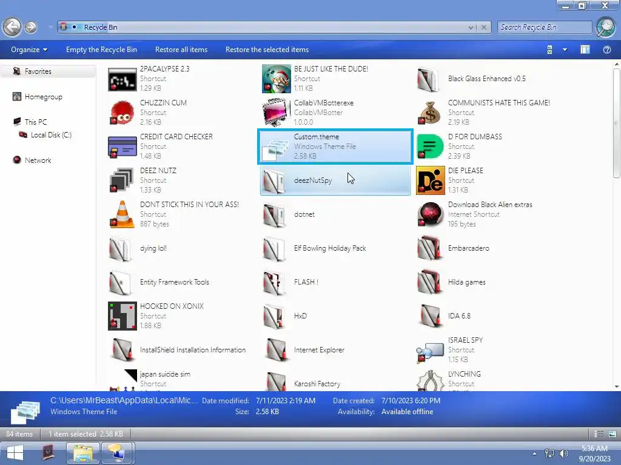Select the VLC cone shortcut icon
Screen dimensions: 621x465
(122, 214)
